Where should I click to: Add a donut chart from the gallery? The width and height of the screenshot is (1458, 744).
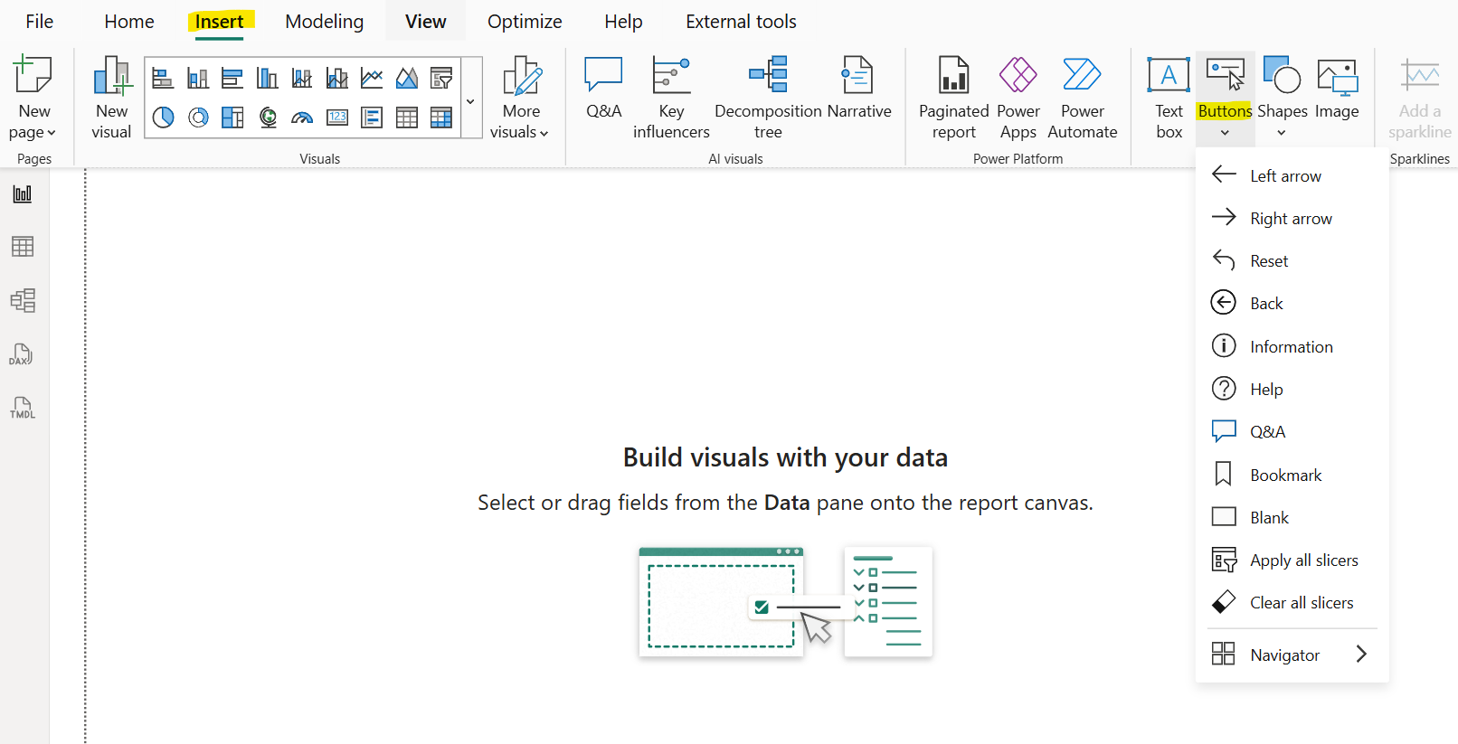[198, 117]
